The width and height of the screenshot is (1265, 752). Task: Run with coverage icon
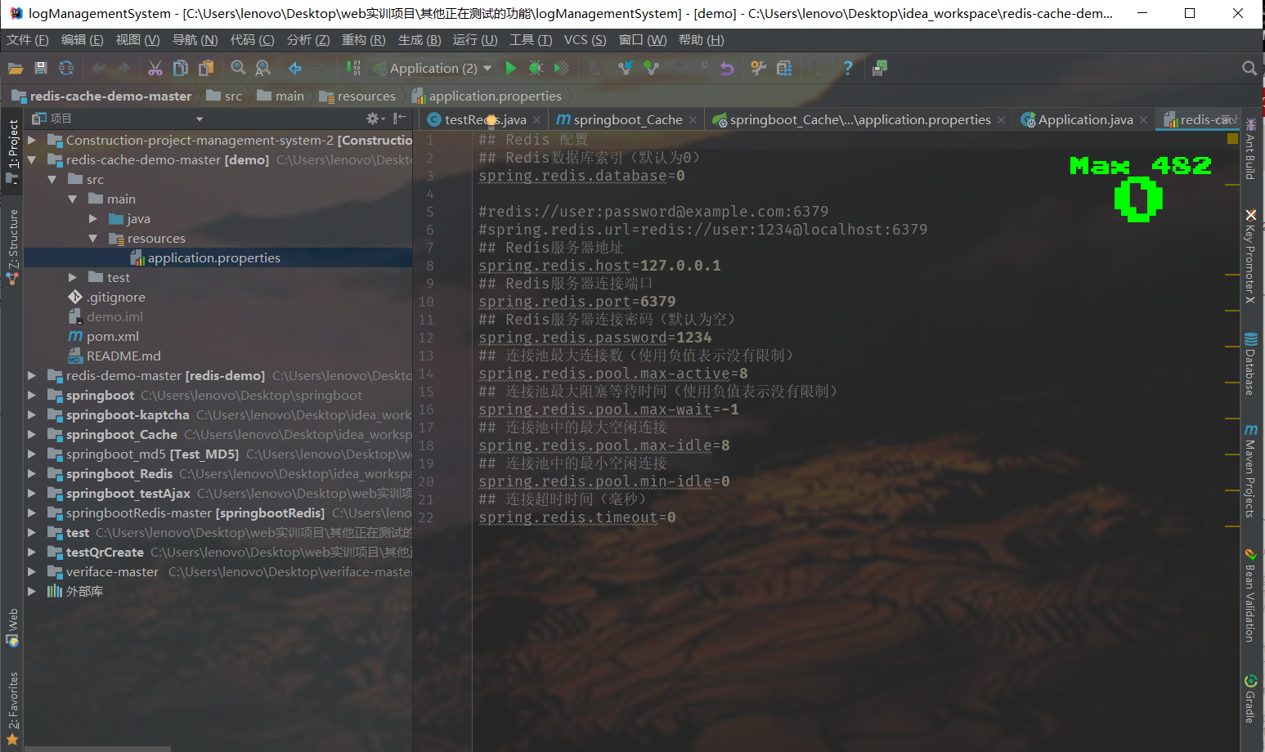click(x=562, y=69)
